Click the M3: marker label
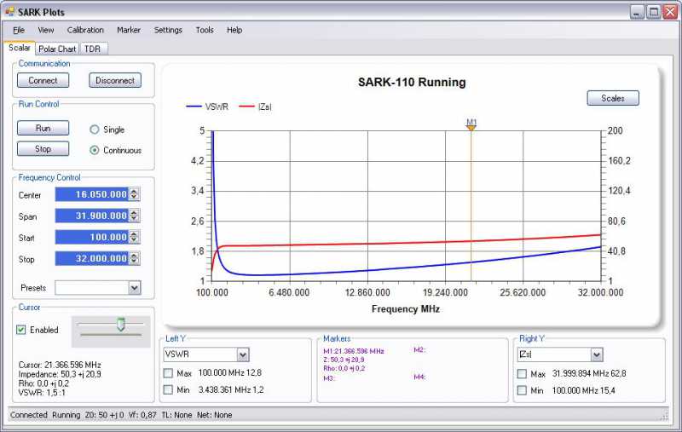The height and width of the screenshot is (432, 682). click(328, 378)
